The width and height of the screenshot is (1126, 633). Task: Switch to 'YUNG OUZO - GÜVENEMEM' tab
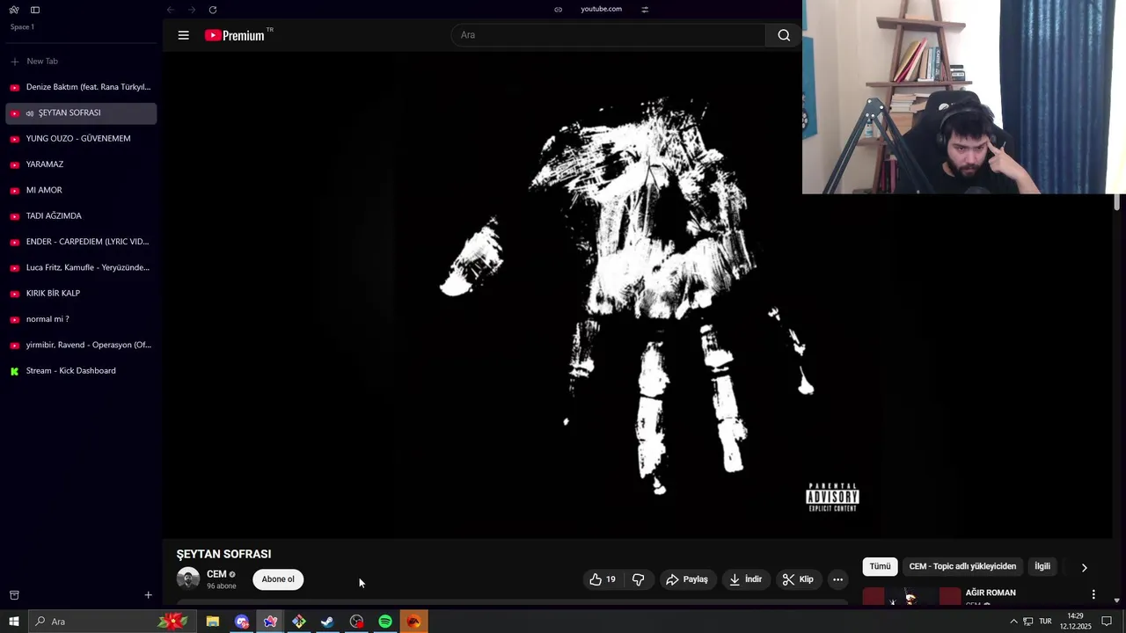click(81, 139)
